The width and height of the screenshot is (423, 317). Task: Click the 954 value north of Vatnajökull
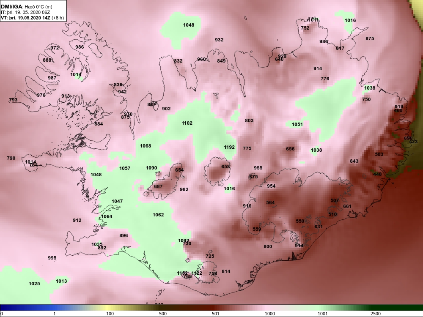[x=272, y=186]
